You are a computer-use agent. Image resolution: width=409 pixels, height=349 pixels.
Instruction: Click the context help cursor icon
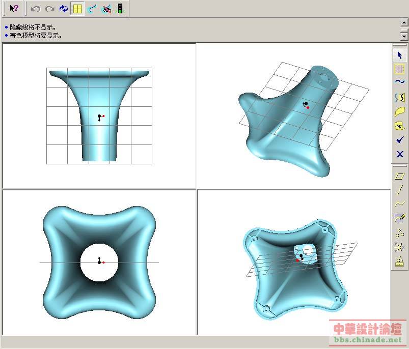[14, 9]
